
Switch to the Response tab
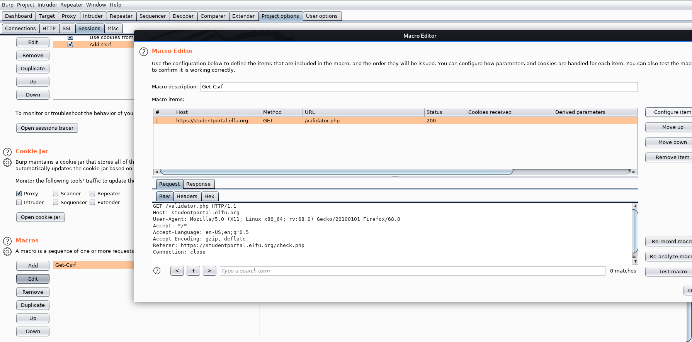198,184
